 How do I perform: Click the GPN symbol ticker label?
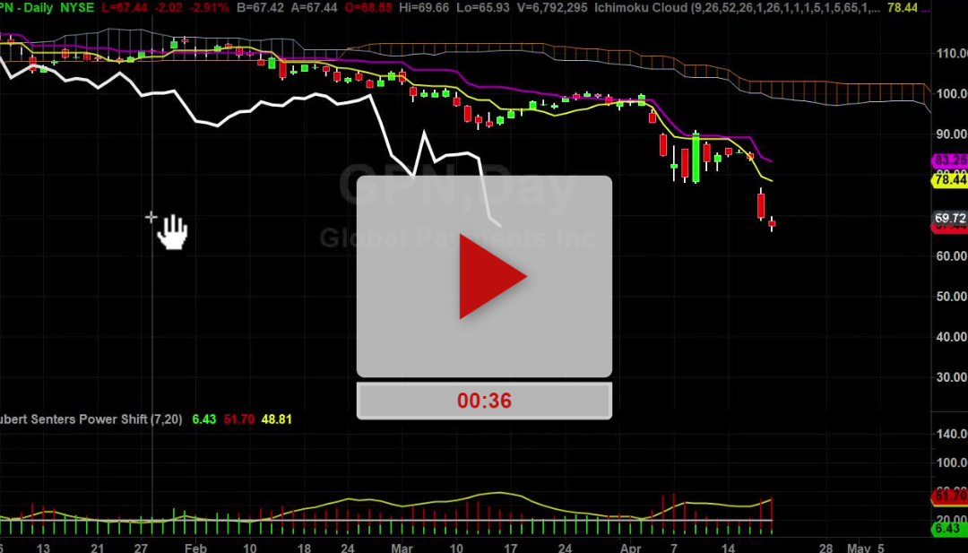coord(7,8)
